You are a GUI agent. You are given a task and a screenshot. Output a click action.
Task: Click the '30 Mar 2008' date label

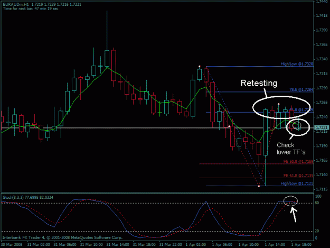[12, 245]
